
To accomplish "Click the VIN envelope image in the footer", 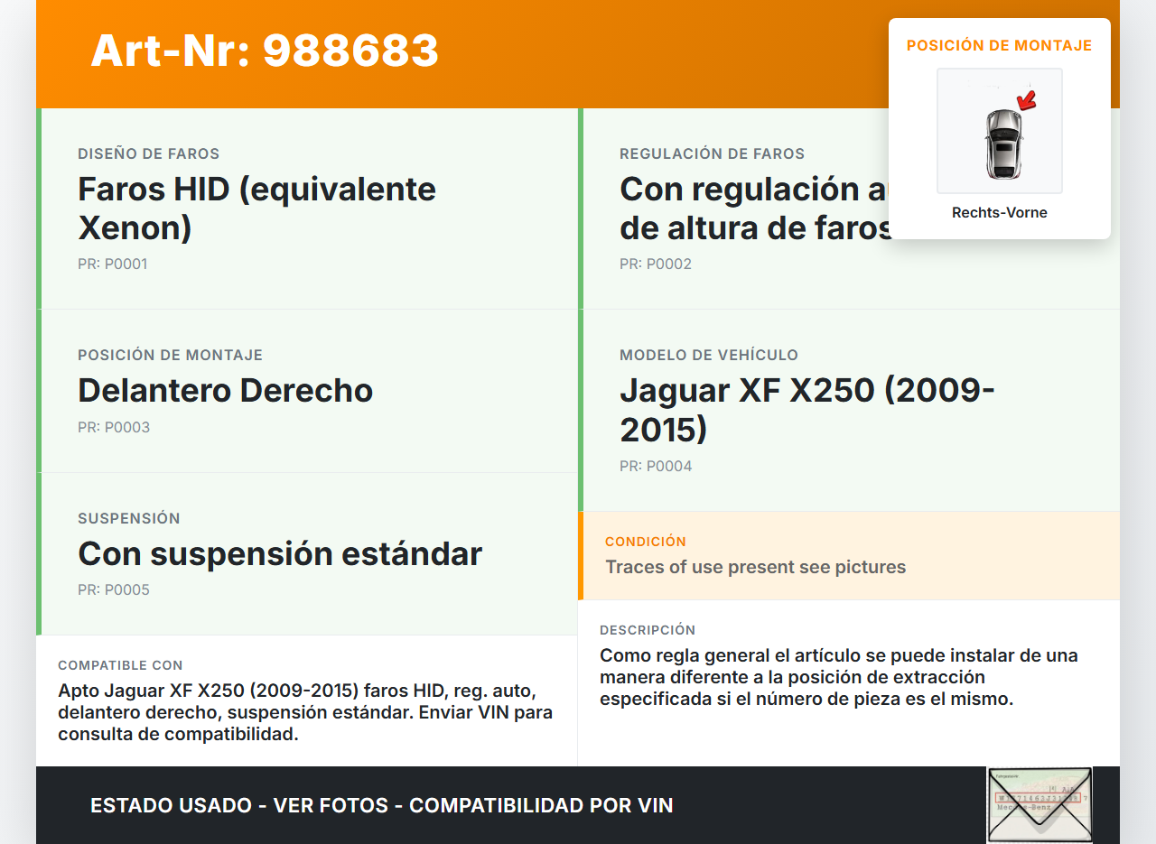I will (x=1039, y=802).
